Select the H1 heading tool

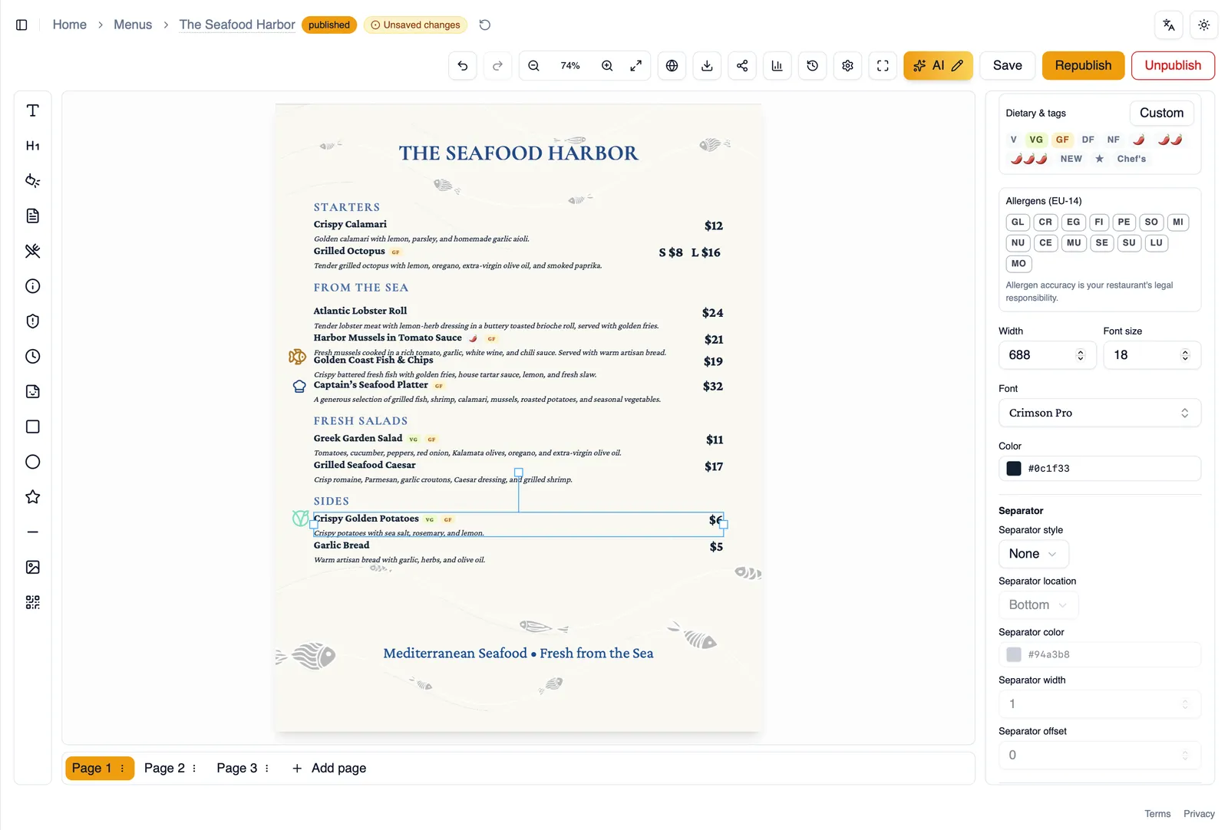click(x=32, y=146)
